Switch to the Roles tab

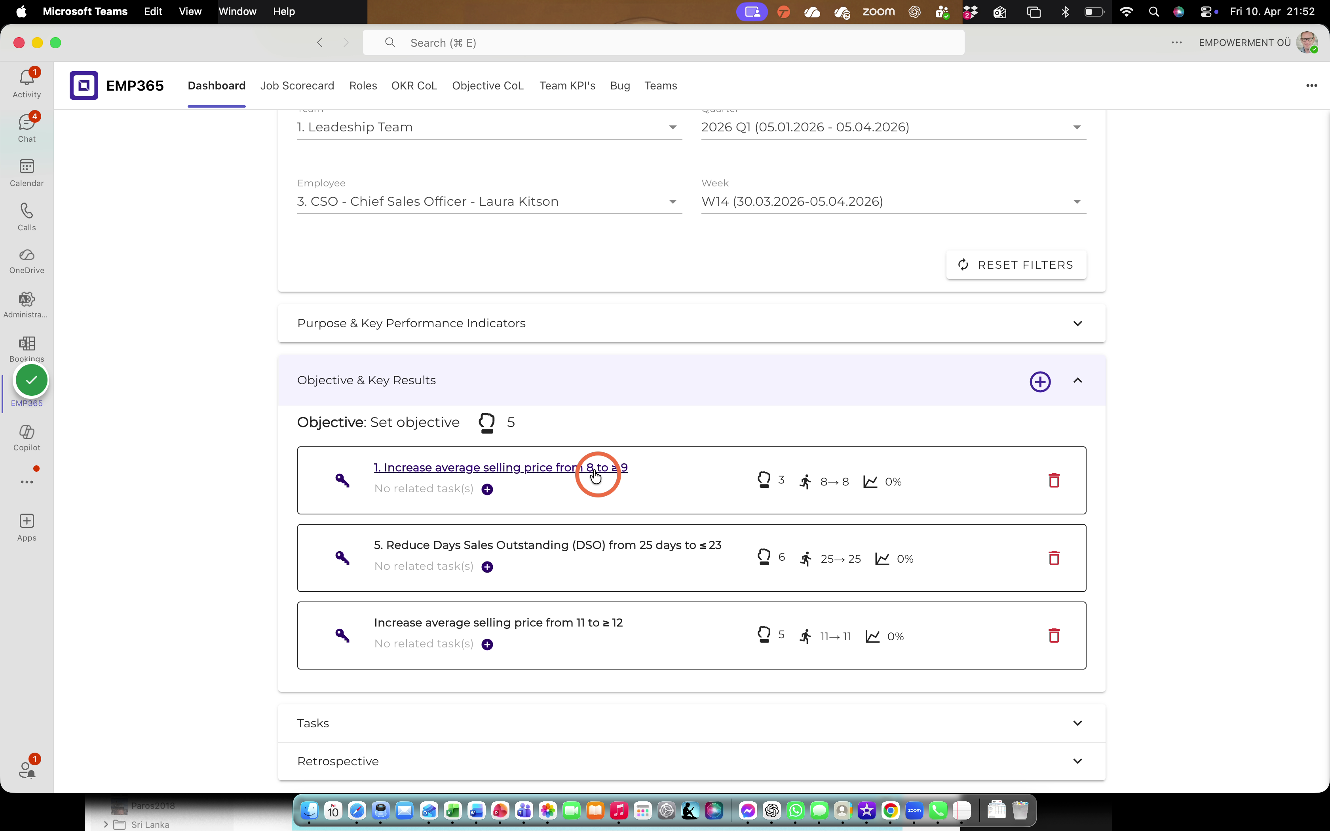click(x=363, y=86)
